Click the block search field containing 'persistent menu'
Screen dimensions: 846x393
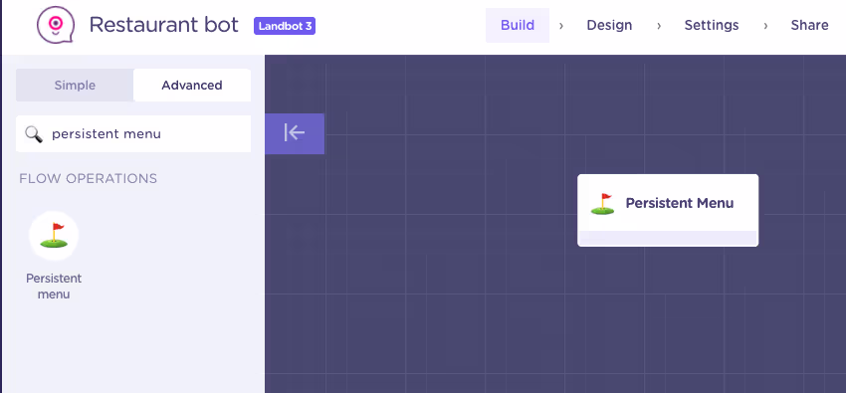[133, 133]
